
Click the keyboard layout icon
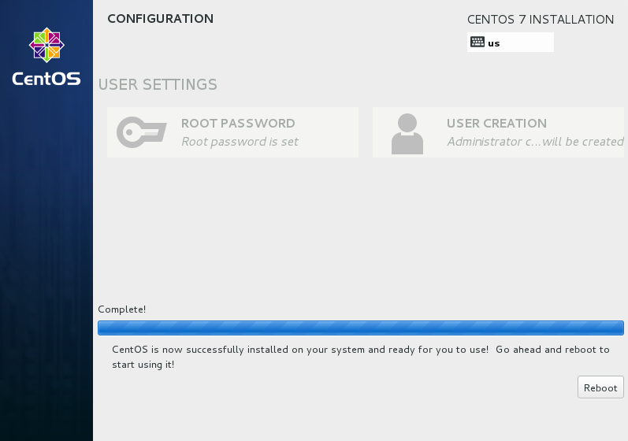point(478,43)
